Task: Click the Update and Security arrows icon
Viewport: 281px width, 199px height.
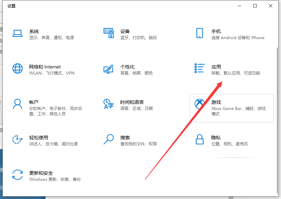Action: click(18, 175)
